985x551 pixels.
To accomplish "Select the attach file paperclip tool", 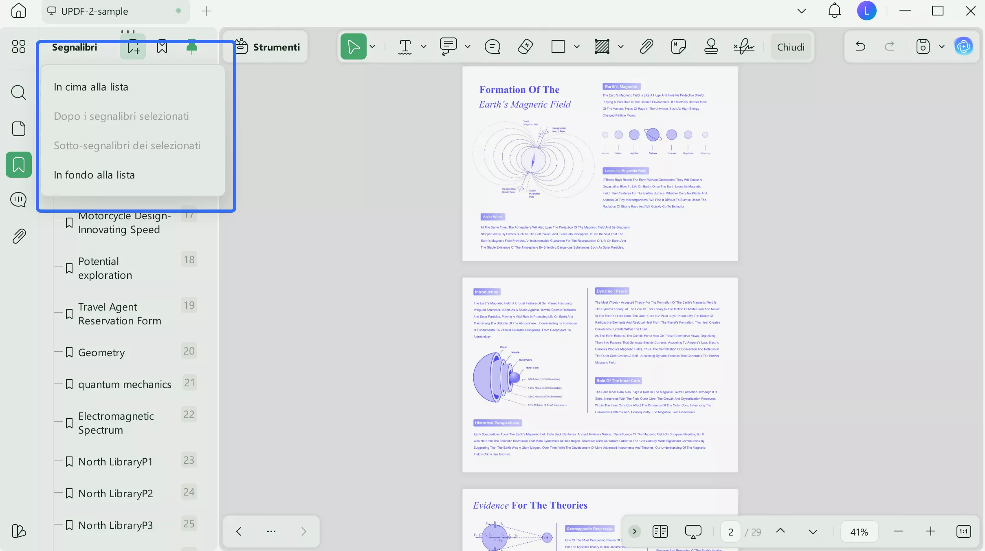I will click(x=646, y=46).
